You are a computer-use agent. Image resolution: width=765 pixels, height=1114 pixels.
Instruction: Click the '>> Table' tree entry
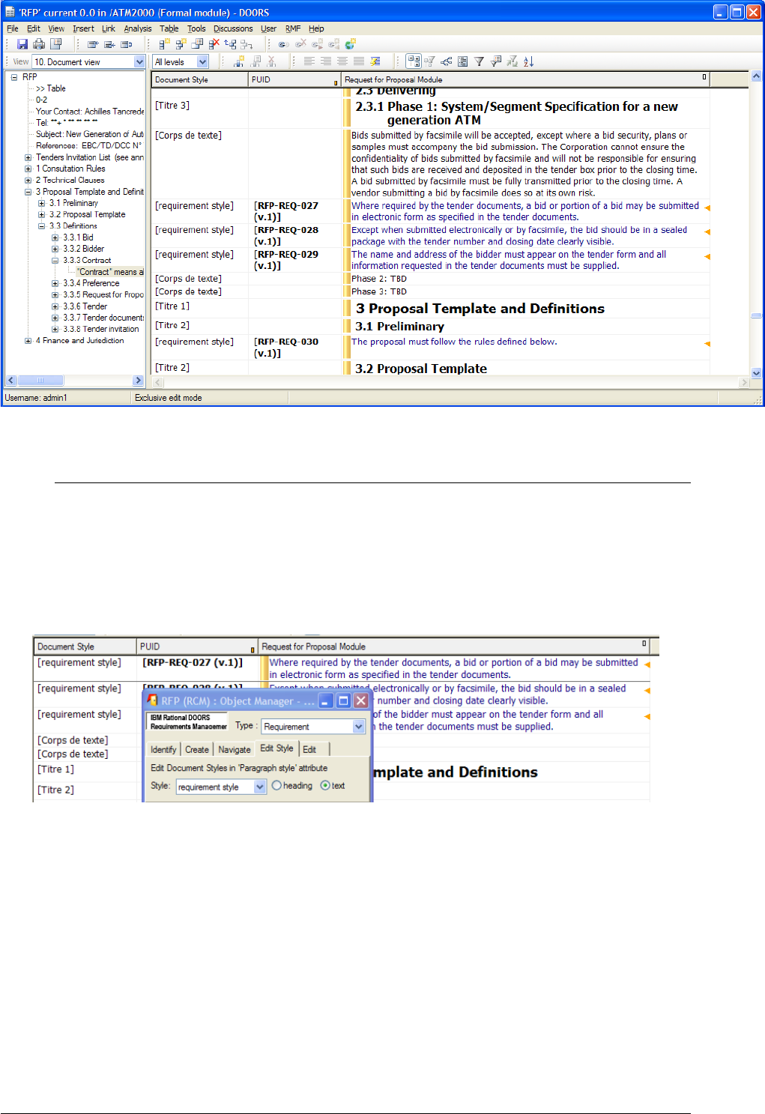51,88
